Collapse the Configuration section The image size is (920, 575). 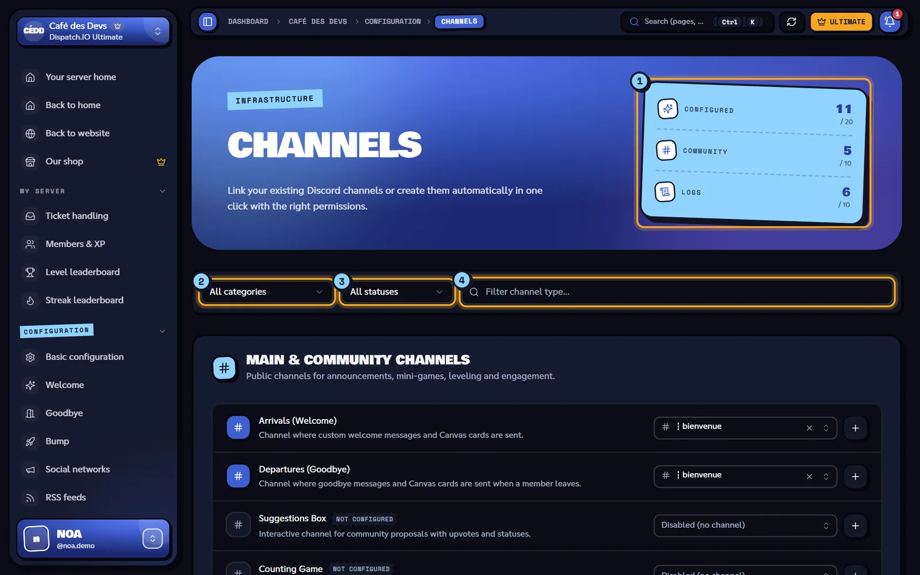162,331
